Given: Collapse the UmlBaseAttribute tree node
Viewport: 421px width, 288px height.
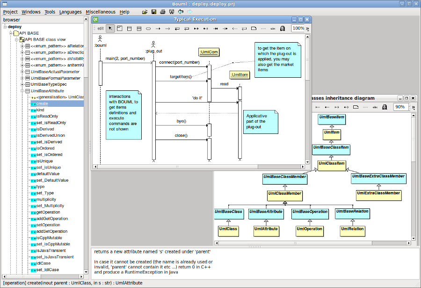Looking at the screenshot, I should pos(22,91).
